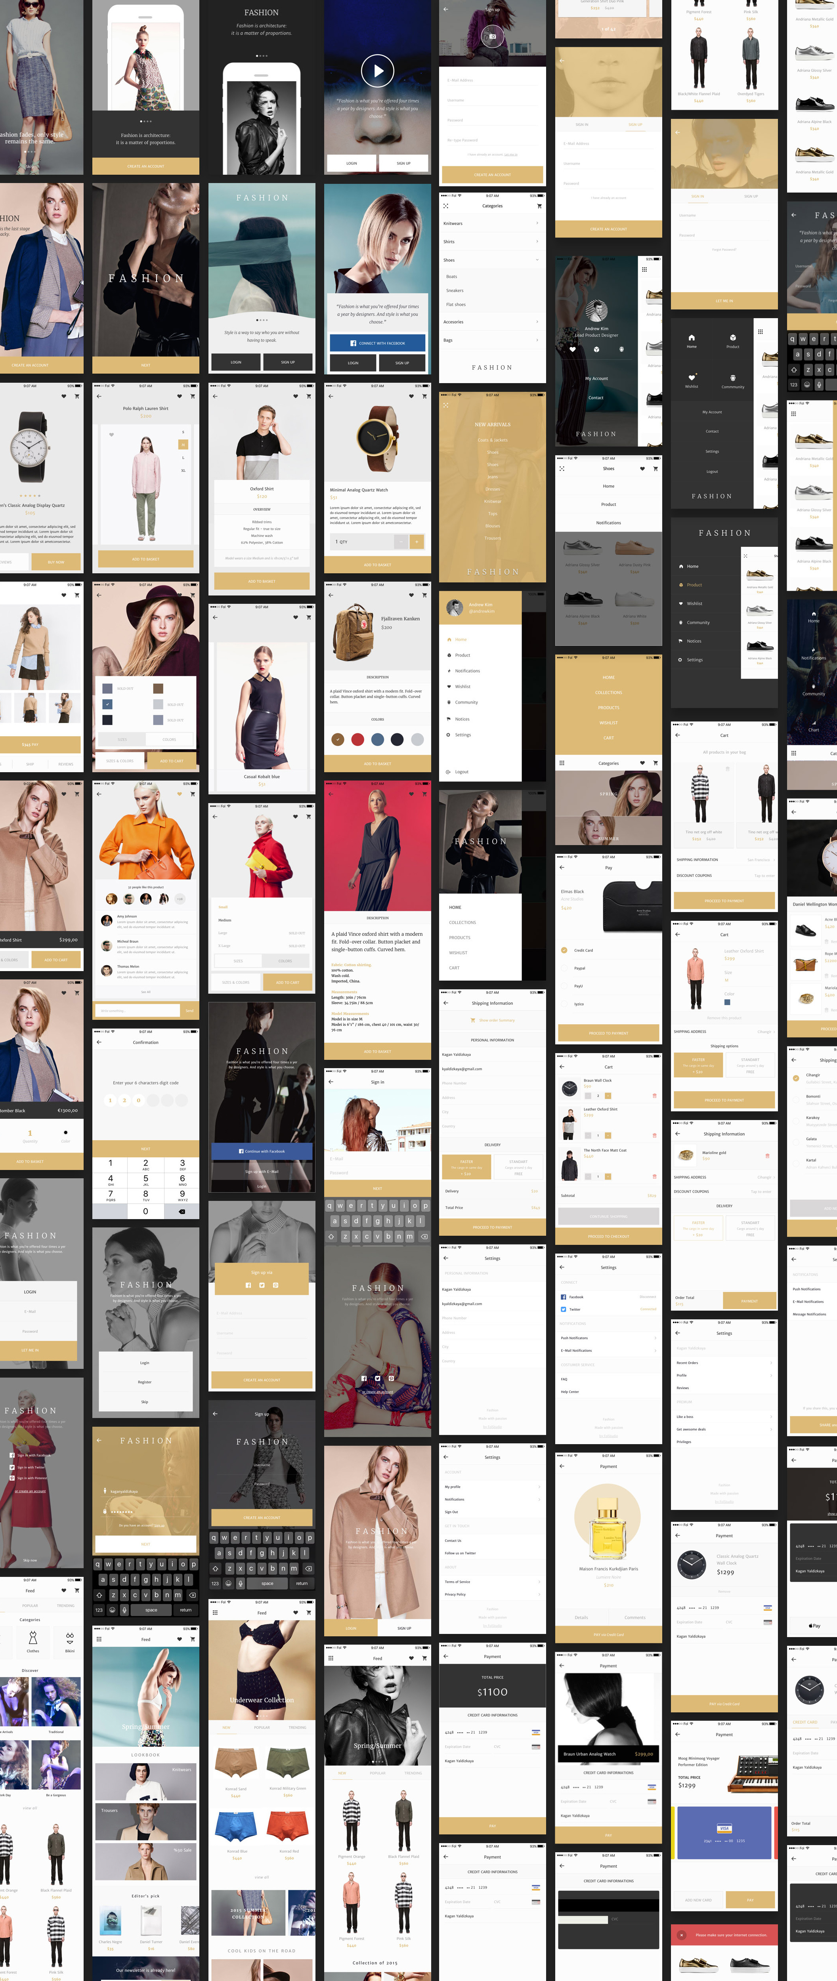Select Credit Card radio on Pay screen
The width and height of the screenshot is (837, 1981).
tap(565, 950)
